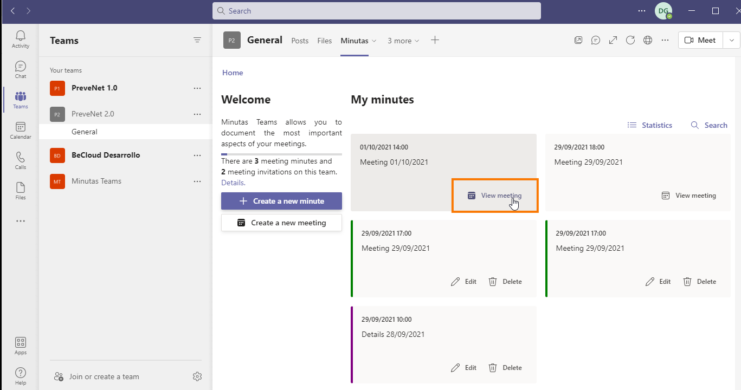Image resolution: width=741 pixels, height=390 pixels.
Task: Reload the tab
Action: [x=630, y=40]
